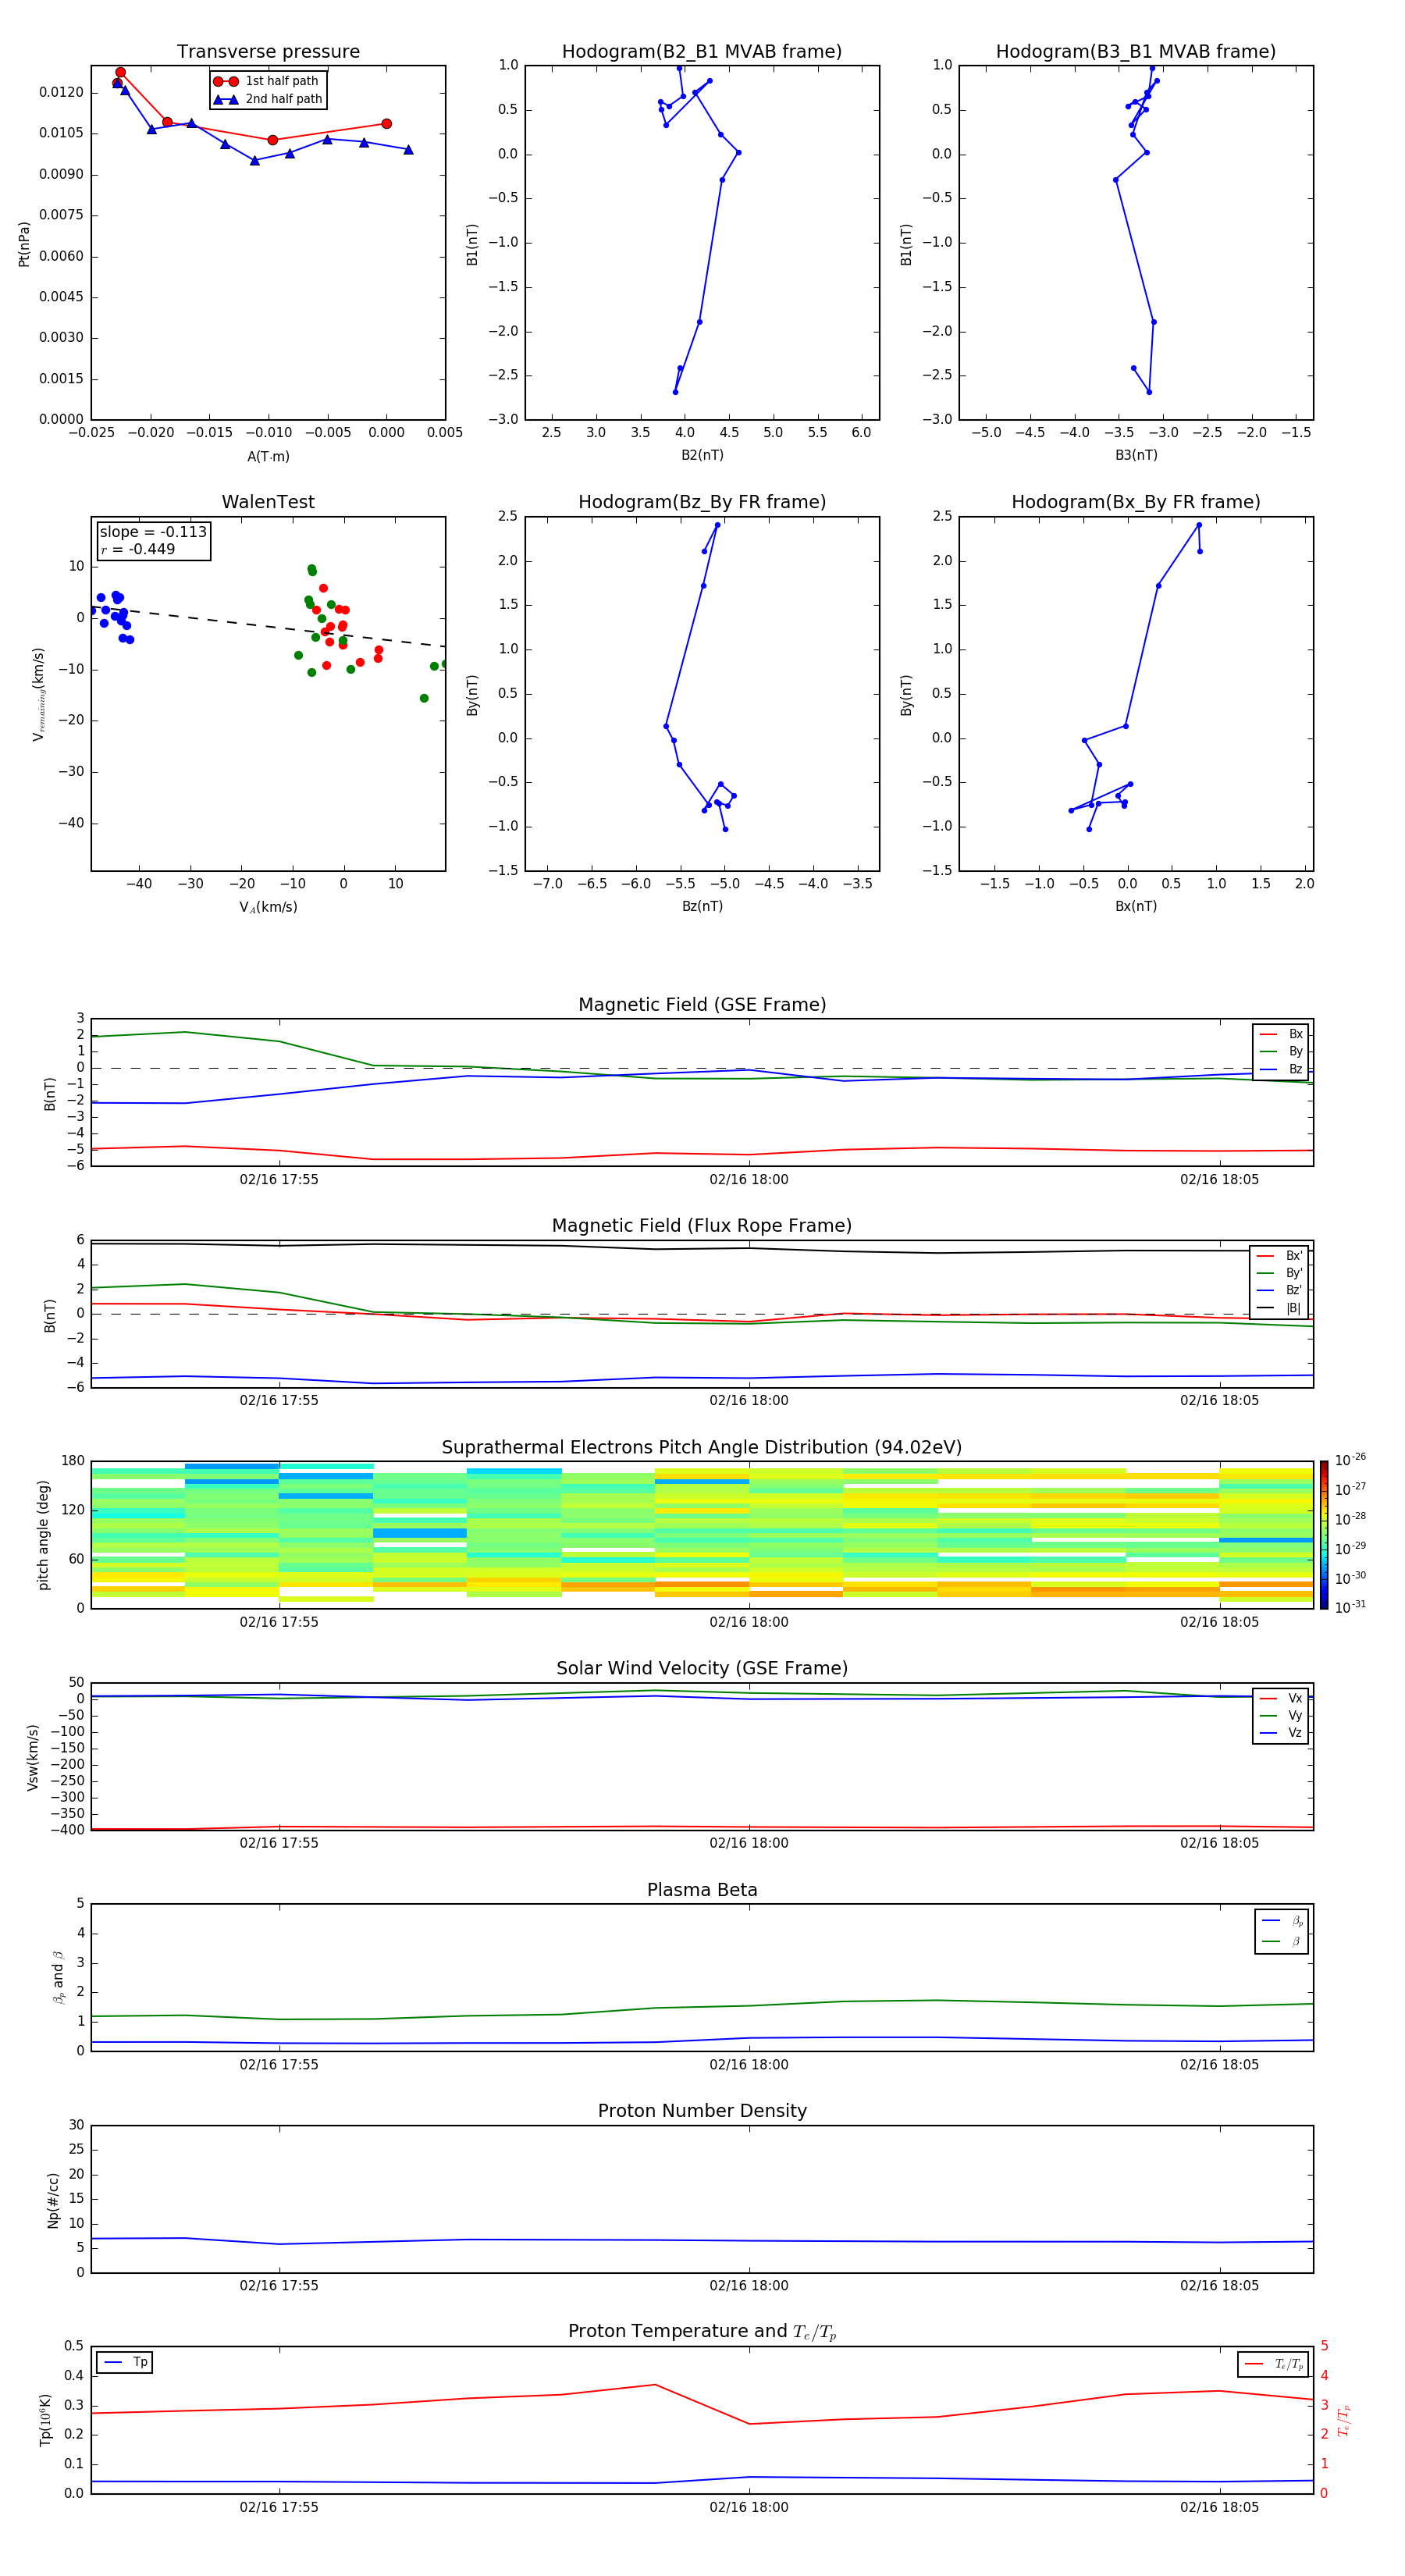The height and width of the screenshot is (2576, 1405).
Task: Select "Vz" in the velocity legend
Action: click(1282, 1733)
